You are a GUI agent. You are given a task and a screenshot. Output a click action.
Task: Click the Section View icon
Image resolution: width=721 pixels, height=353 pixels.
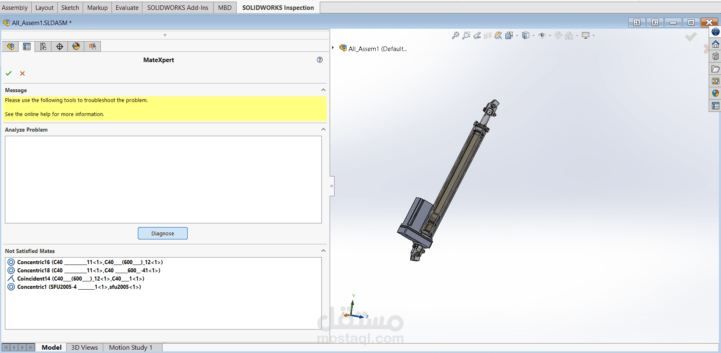488,35
